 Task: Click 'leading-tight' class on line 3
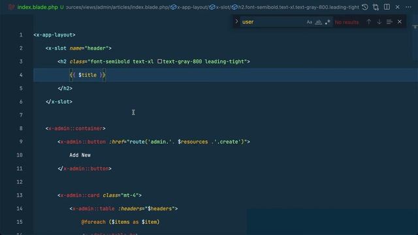225,61
